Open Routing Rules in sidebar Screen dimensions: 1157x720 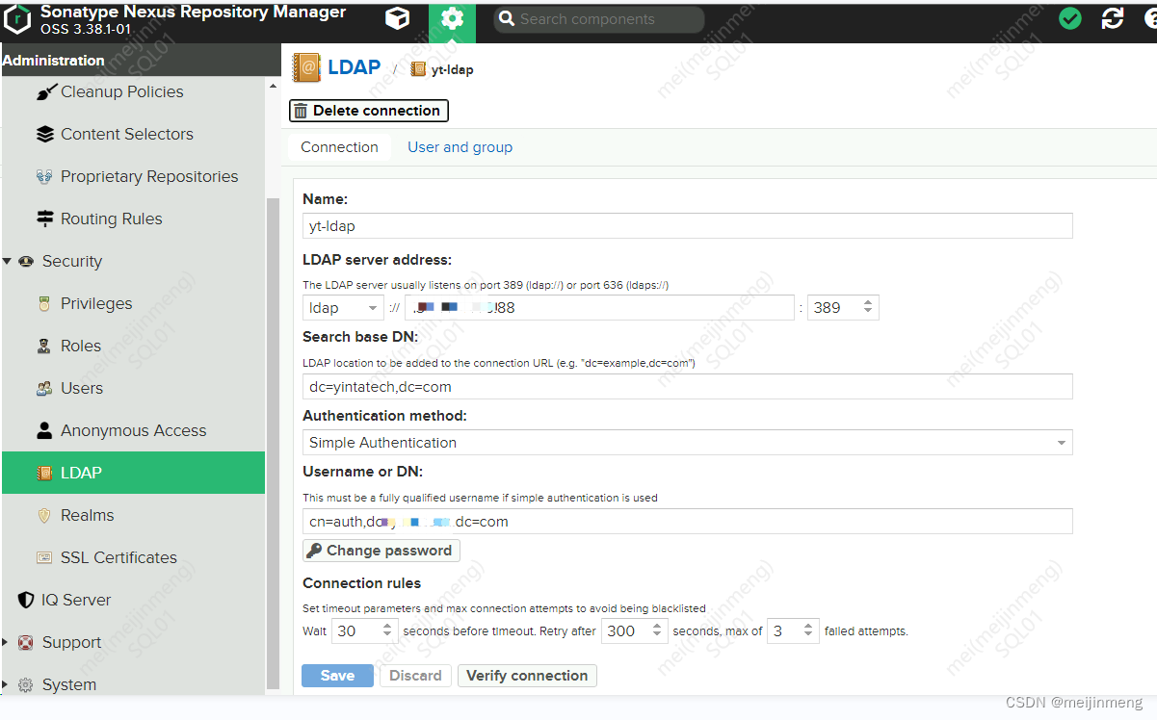[111, 219]
